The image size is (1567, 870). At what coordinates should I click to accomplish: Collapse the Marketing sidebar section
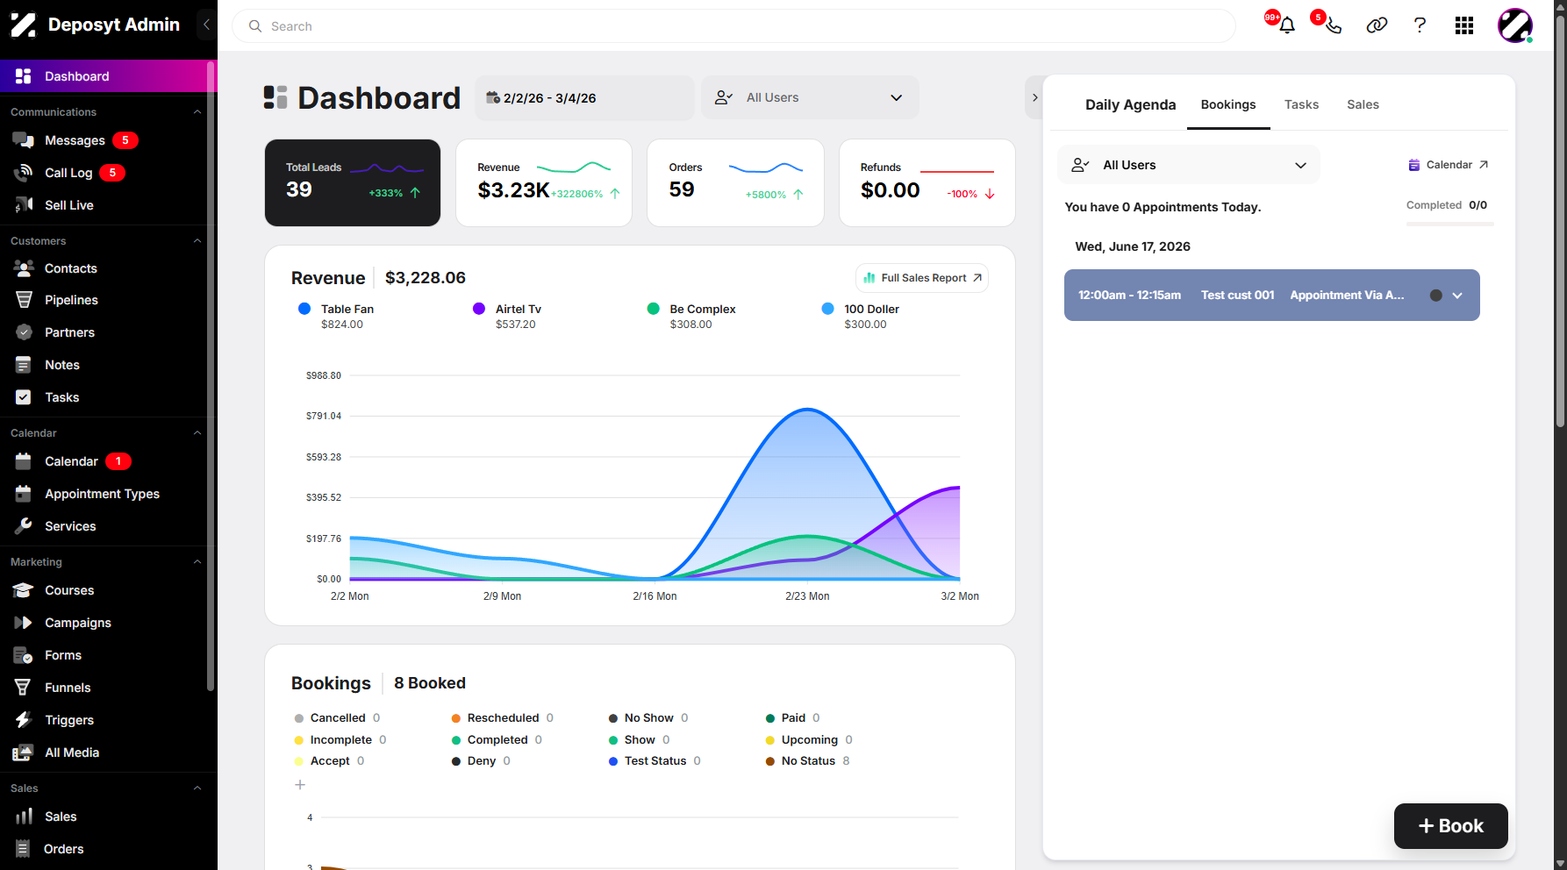coord(197,562)
